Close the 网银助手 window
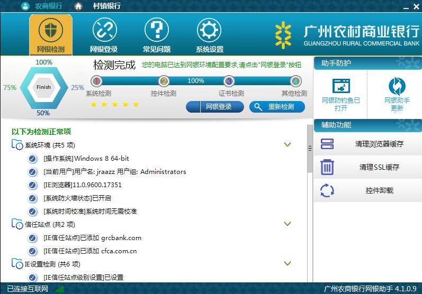Image resolution: width=422 pixels, height=294 pixels. [x=416, y=7]
